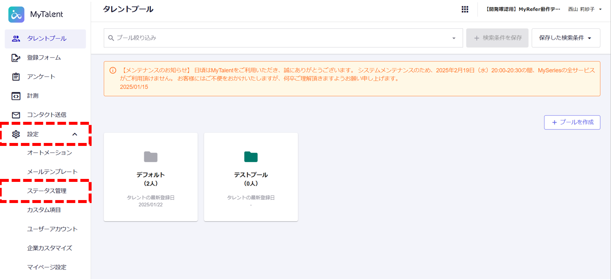Click the コンタクト送信 envelope icon
611x280 pixels.
coord(16,115)
